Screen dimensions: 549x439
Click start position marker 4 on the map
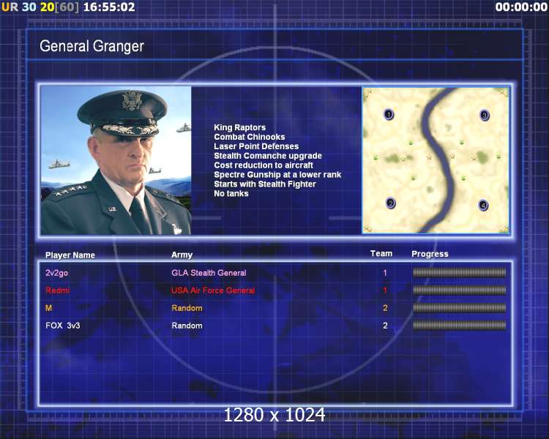point(483,205)
